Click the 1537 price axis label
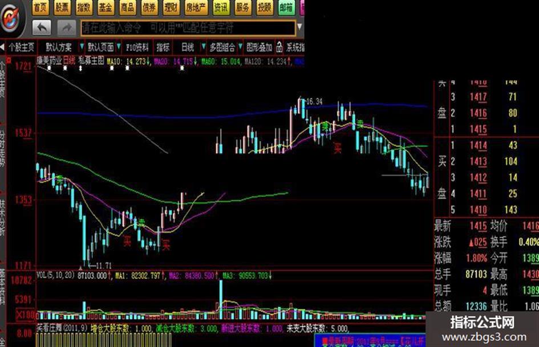 point(23,133)
